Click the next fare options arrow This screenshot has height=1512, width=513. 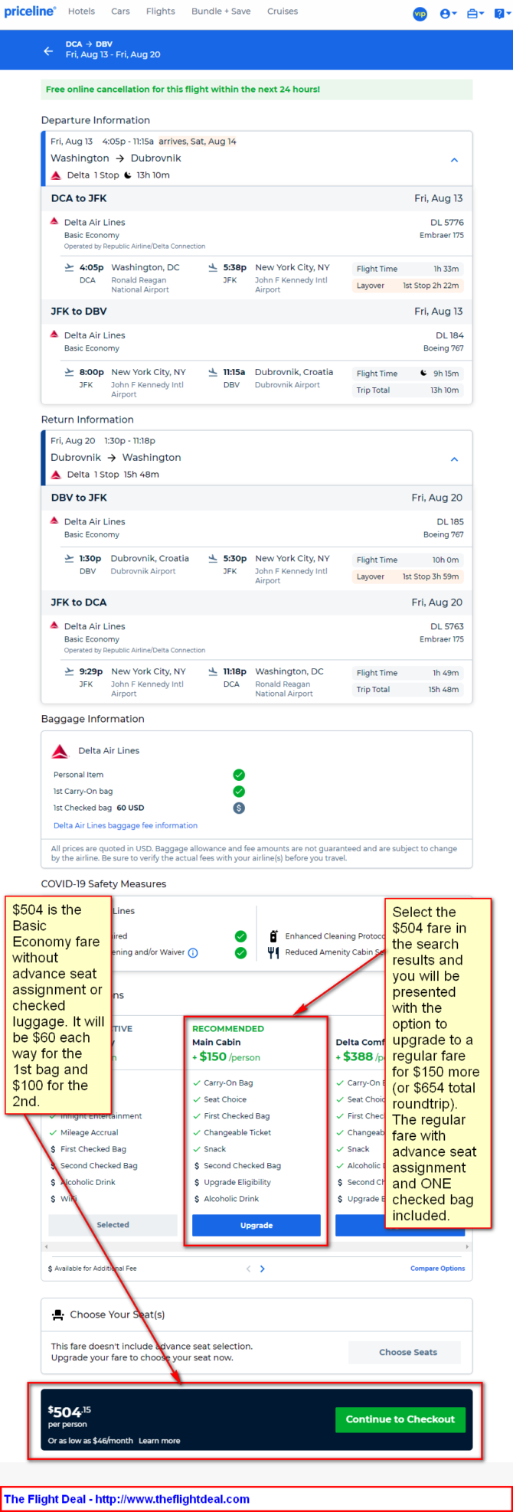263,1269
